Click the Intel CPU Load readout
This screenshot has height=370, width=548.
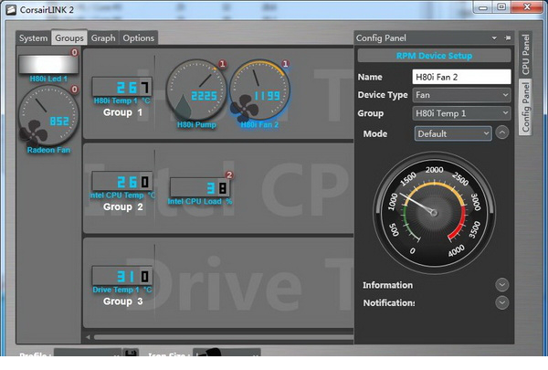(200, 187)
